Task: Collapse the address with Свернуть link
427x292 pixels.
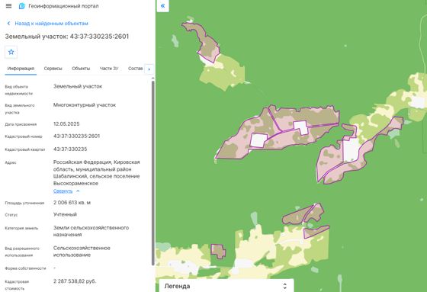Action: (x=63, y=191)
